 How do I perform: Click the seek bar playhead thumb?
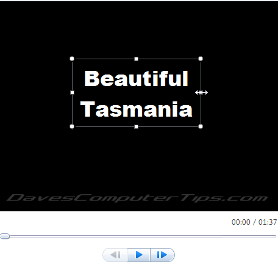(5, 236)
